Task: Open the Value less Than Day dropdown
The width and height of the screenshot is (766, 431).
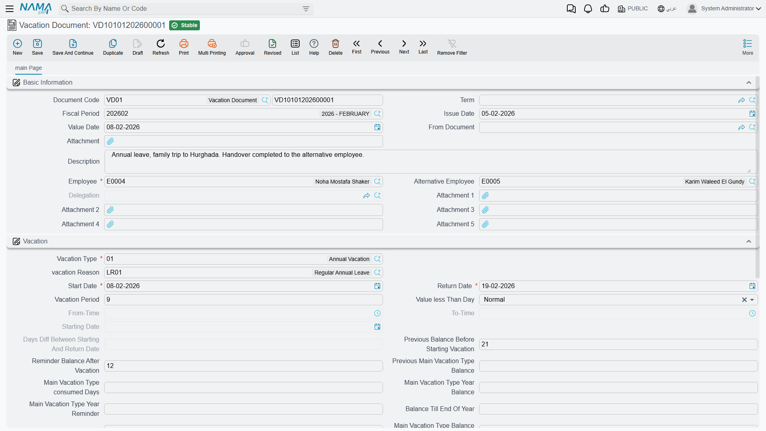Action: click(x=752, y=300)
